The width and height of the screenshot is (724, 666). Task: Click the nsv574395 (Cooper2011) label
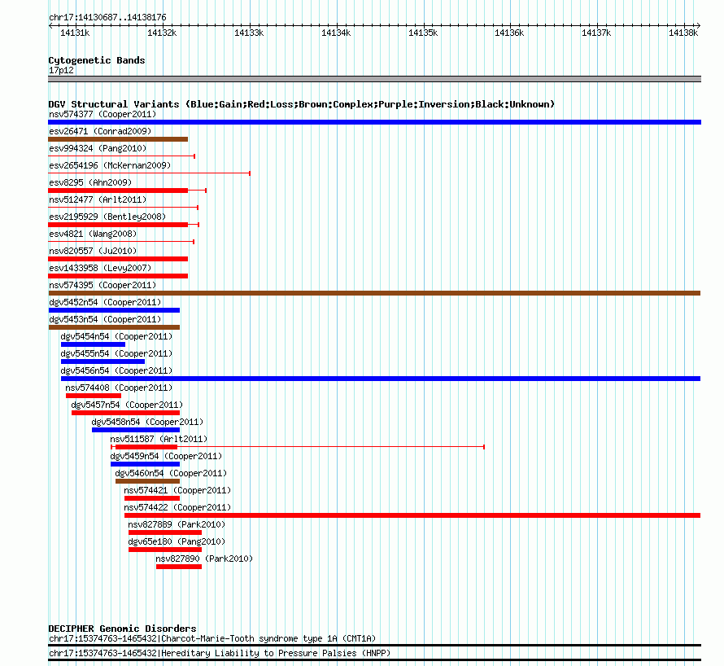point(102,285)
